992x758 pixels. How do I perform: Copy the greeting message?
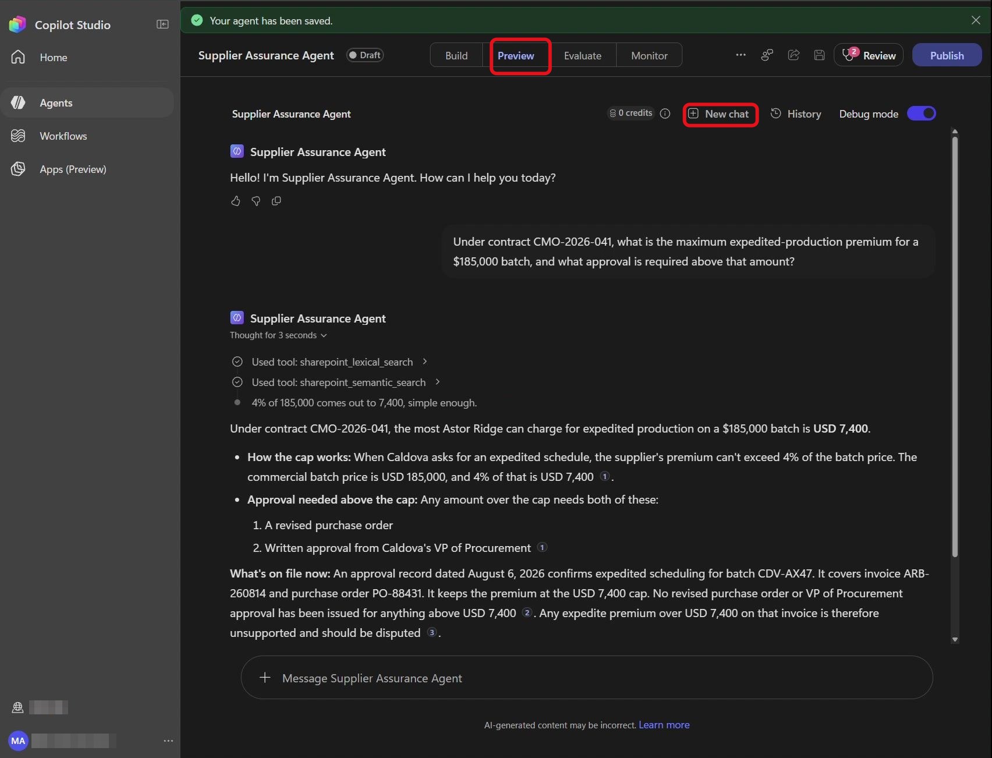point(277,201)
